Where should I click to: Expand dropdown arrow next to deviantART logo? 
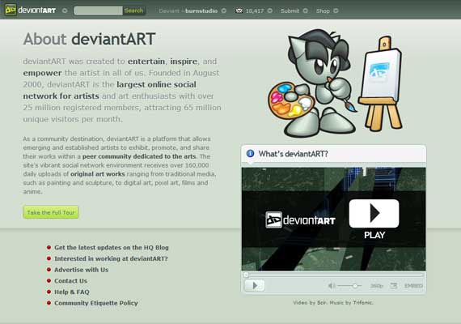pos(65,11)
